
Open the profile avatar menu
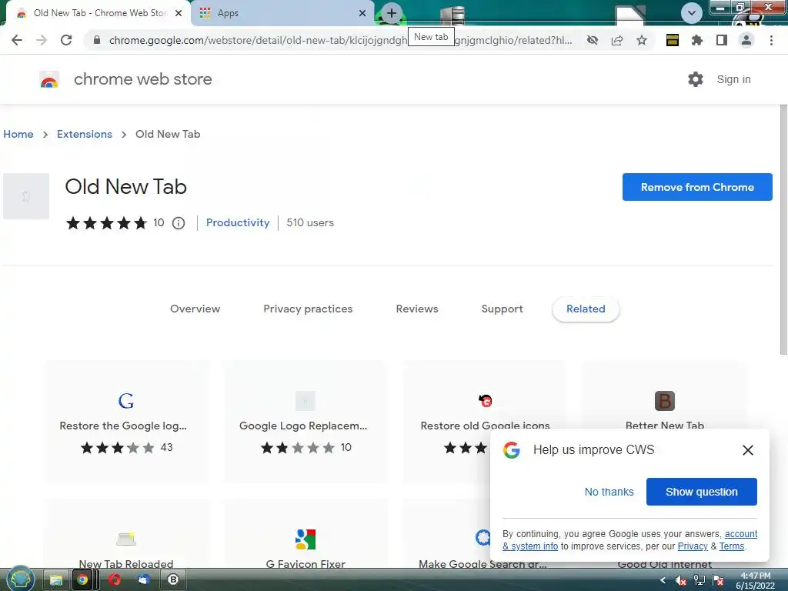pyautogui.click(x=746, y=40)
